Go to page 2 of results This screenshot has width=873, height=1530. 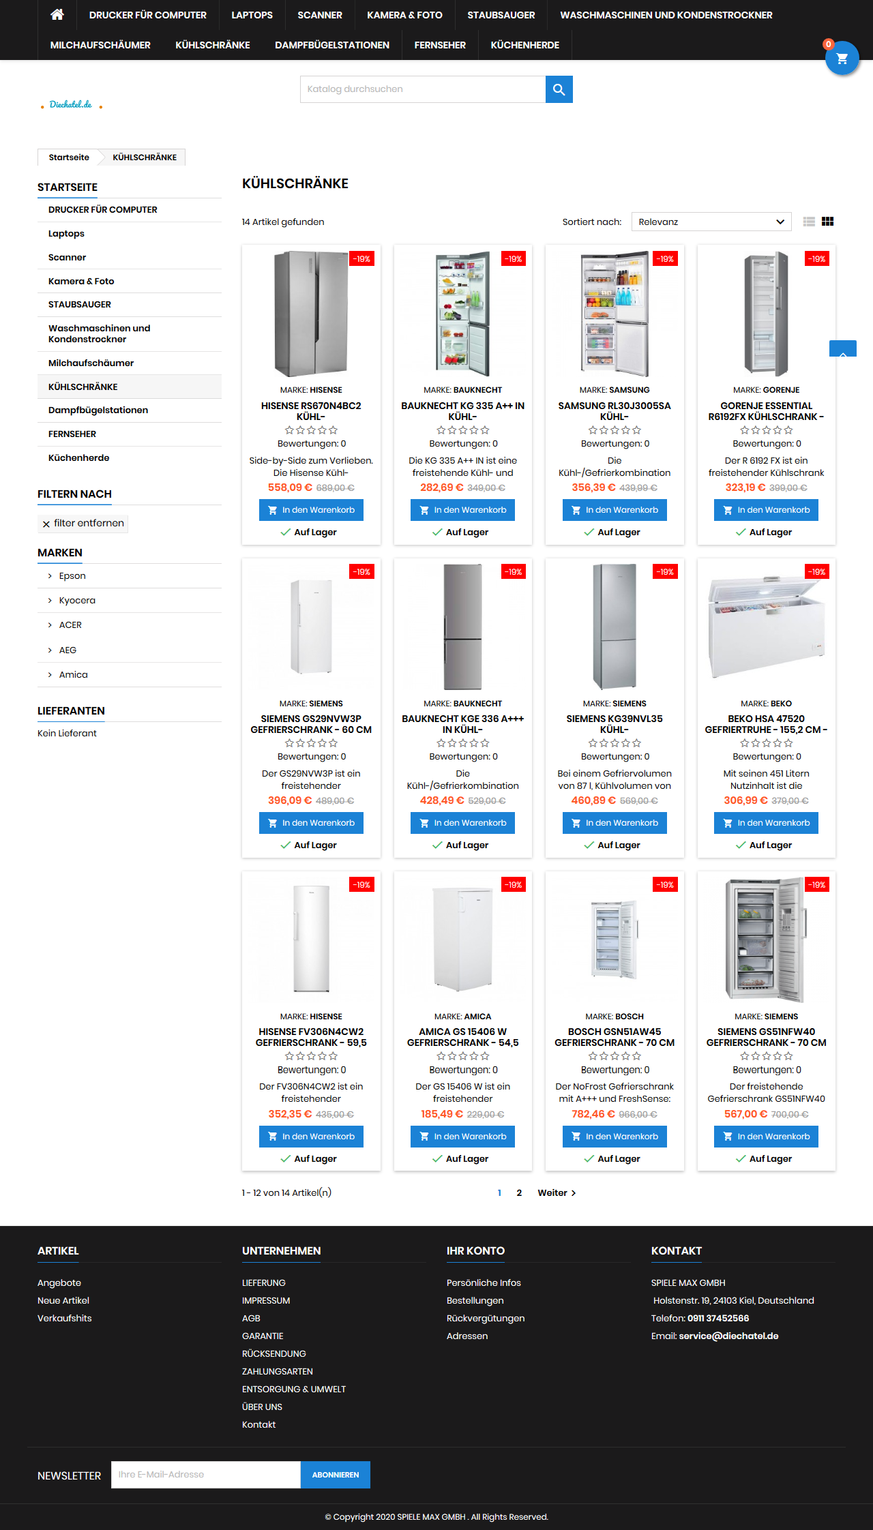click(x=519, y=1192)
